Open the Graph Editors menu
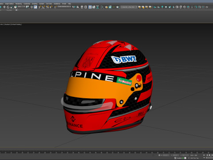The width and height of the screenshot is (213, 160). 9,4
